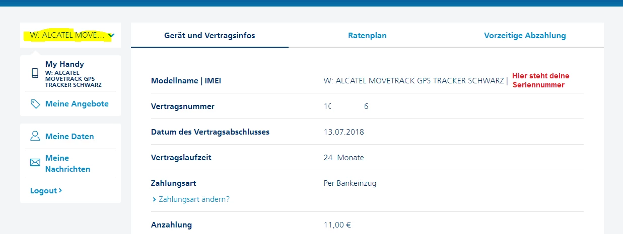Go to Meine Angebote
The width and height of the screenshot is (623, 234).
click(77, 104)
